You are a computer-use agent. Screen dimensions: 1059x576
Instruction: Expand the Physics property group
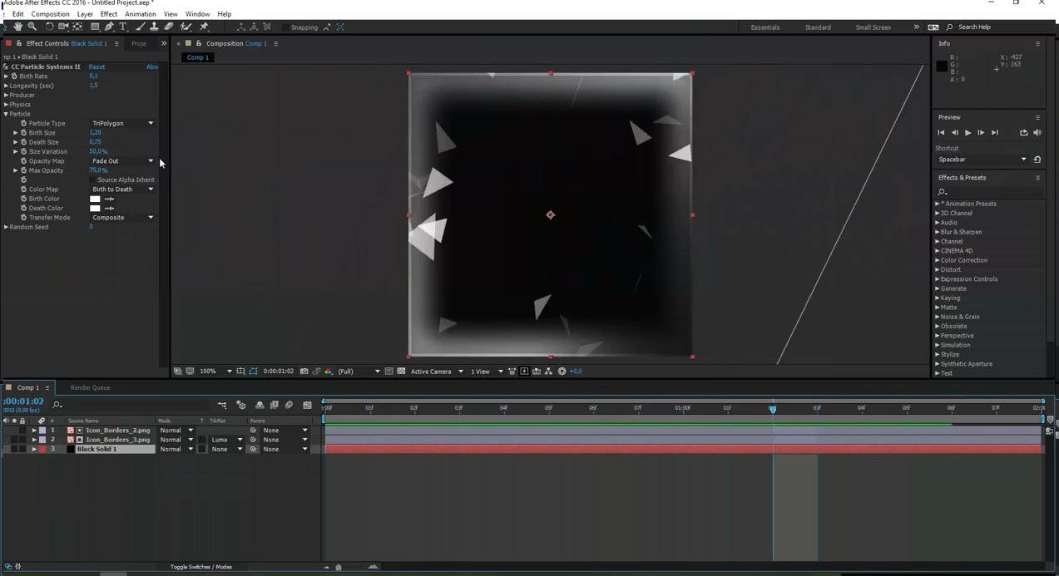[6, 105]
